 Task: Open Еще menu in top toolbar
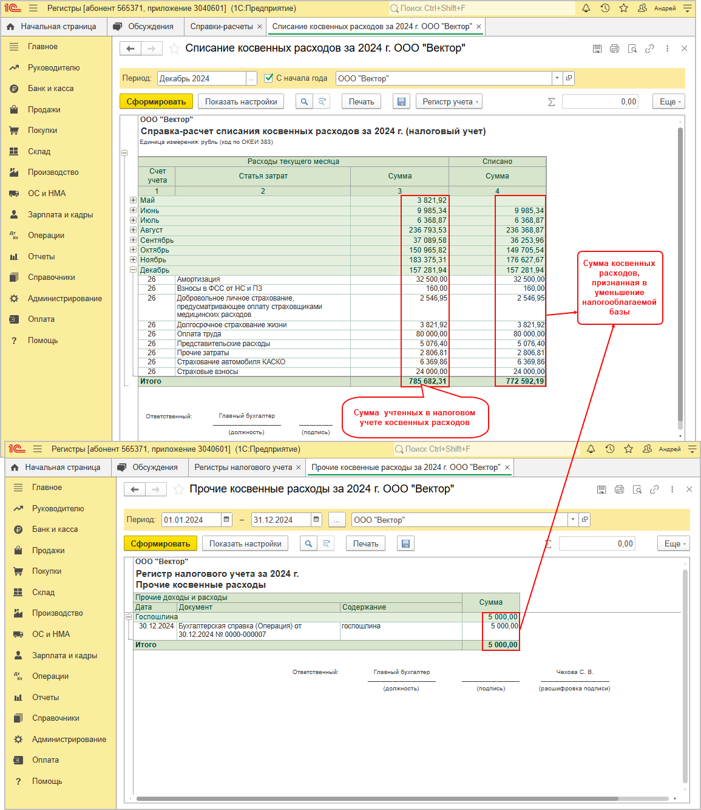(669, 101)
